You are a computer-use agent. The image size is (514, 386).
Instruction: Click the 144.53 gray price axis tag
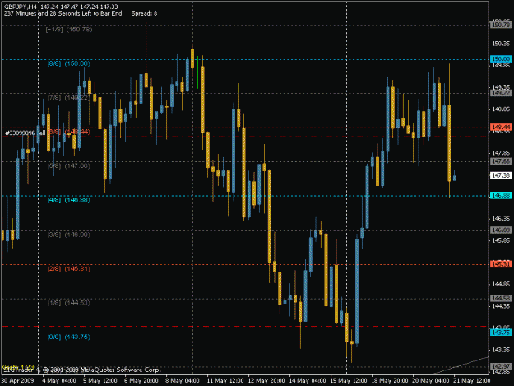[x=501, y=298]
